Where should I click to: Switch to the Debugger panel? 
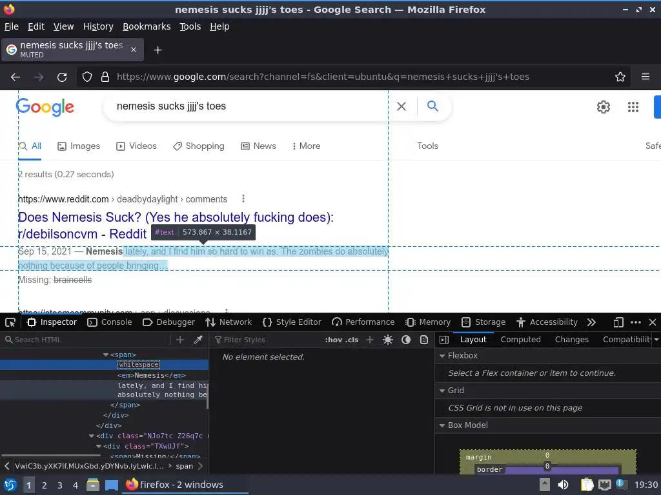click(x=168, y=322)
